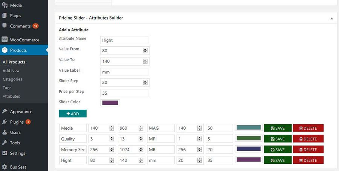Collapse the Pricing Slider Attributes Builder panel

click(x=331, y=18)
